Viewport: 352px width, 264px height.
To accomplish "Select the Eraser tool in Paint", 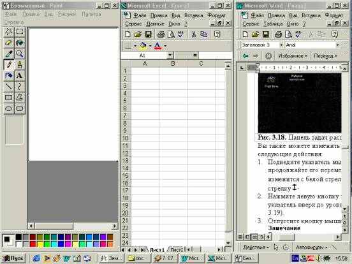I will pos(8,43).
